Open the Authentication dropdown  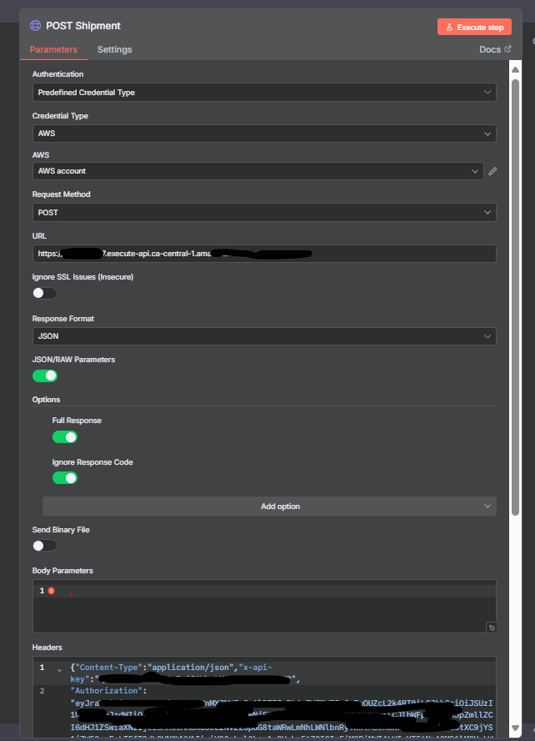264,92
